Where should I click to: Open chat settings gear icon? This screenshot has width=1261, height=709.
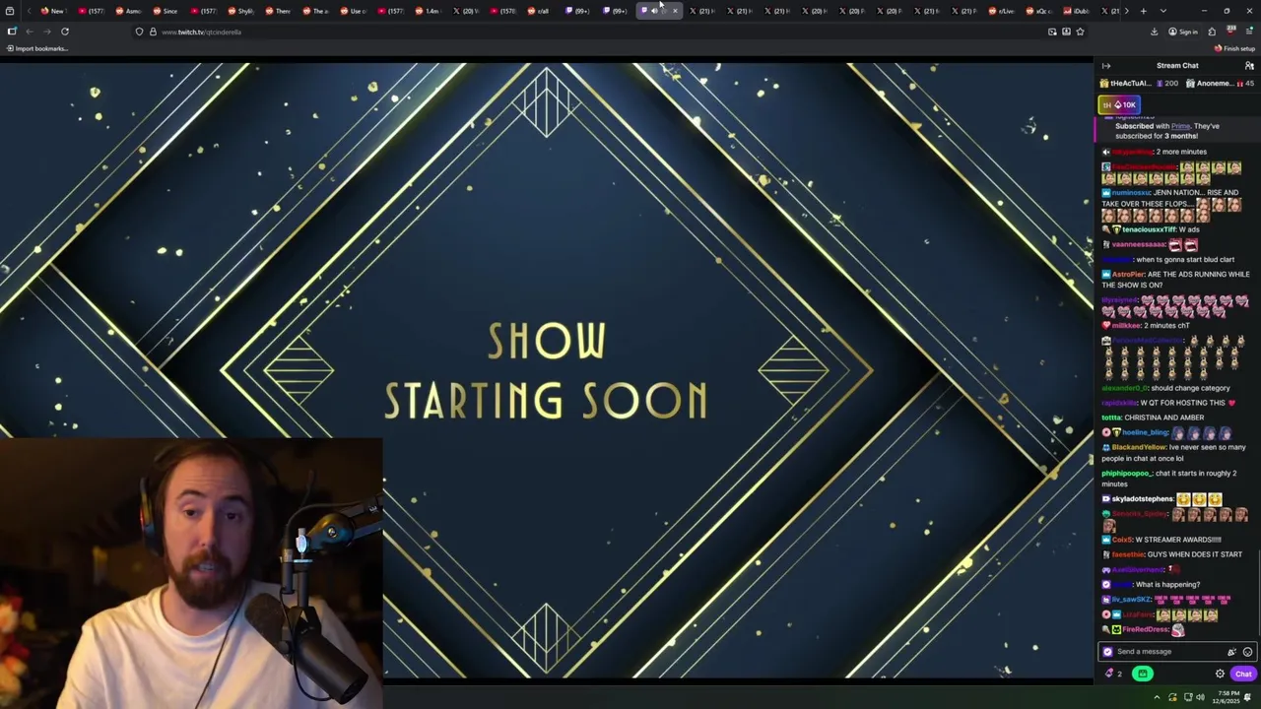[1220, 674]
